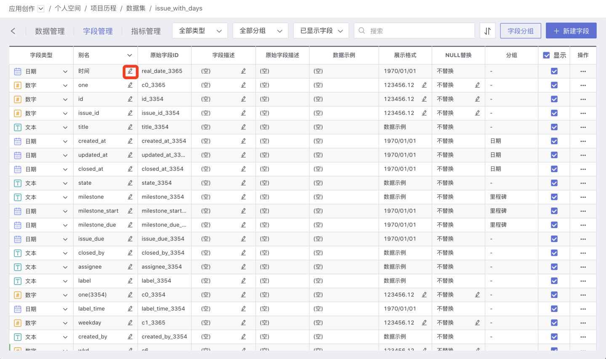Uncheck display for the created_at field
Screen dimensions: 606x359
[554, 141]
